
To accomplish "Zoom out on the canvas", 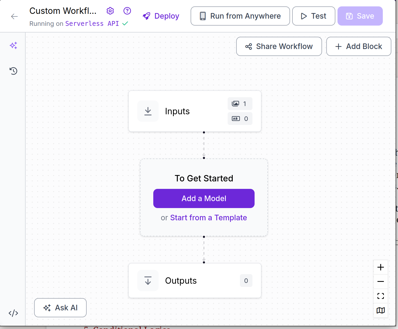I will [x=380, y=282].
